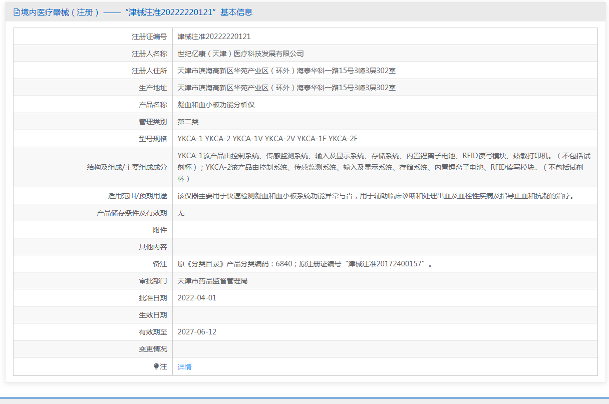609x404 pixels.
Task: Click the 无 value for 产品储存条件及有效期
Action: click(181, 213)
